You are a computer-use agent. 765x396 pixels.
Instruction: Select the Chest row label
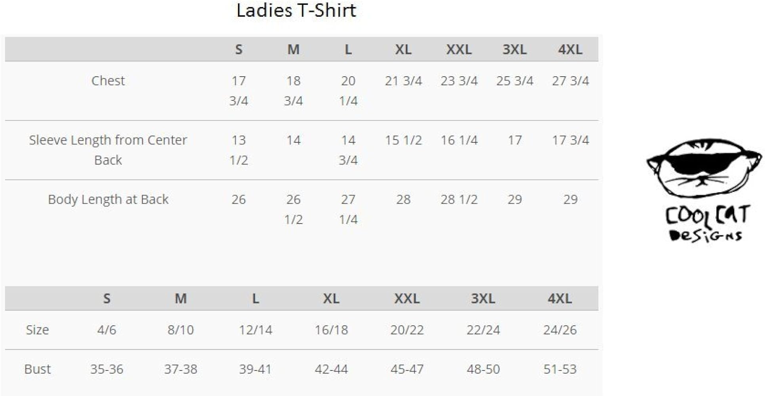click(x=108, y=81)
